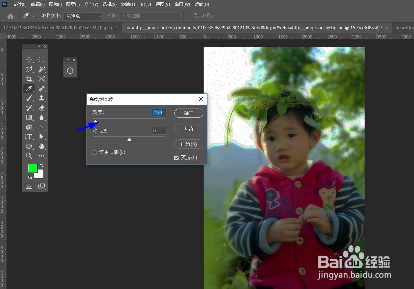Image resolution: width=414 pixels, height=289 pixels.
Task: Enable the 使用旧版(L) checkbox
Action: 94,153
